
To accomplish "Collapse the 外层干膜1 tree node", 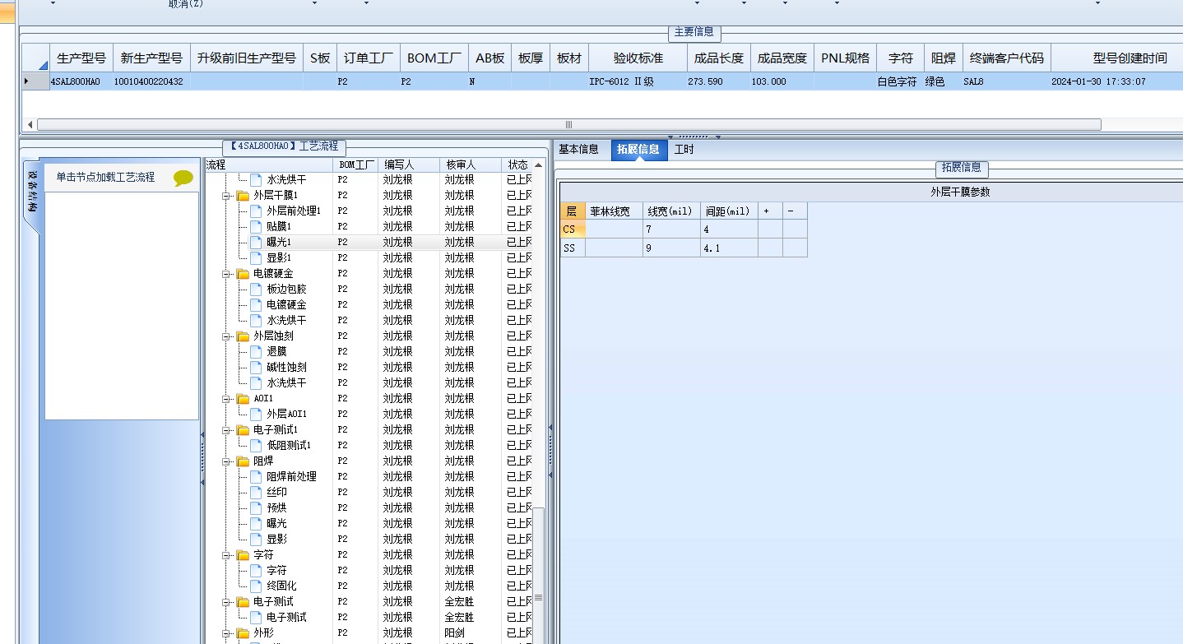I will coord(226,196).
